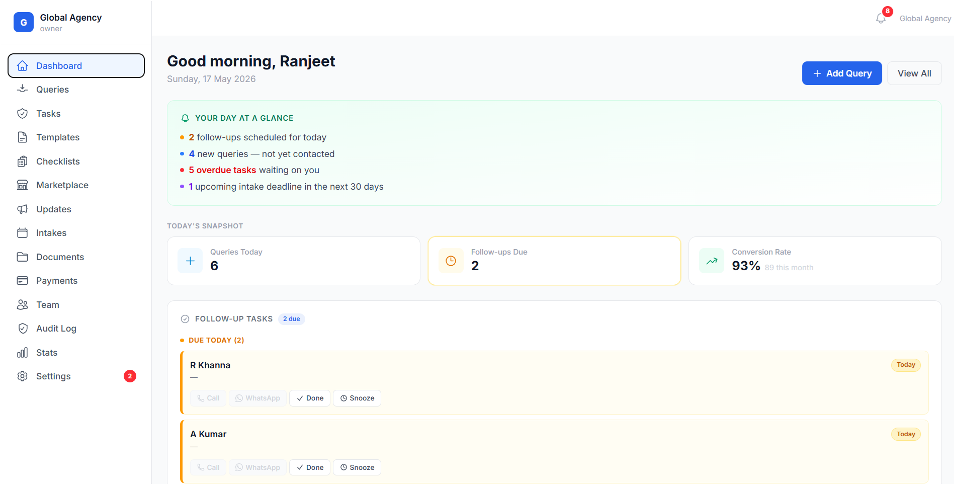Click the Tasks shield icon
The width and height of the screenshot is (955, 485).
(23, 114)
